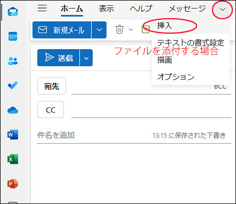Select テキストの書式設定 menu entry
The width and height of the screenshot is (236, 204).
tap(191, 43)
